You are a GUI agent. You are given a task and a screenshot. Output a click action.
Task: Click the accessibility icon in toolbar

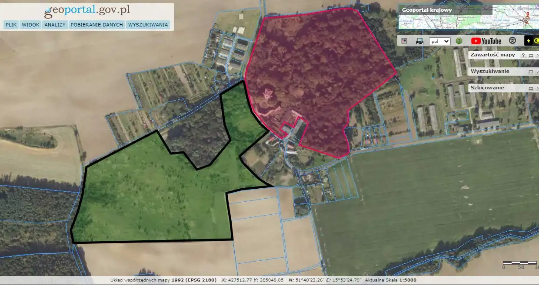(512, 41)
